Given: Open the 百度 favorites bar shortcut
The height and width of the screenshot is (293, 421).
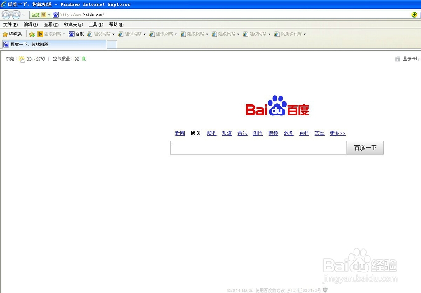Looking at the screenshot, I should click(76, 34).
